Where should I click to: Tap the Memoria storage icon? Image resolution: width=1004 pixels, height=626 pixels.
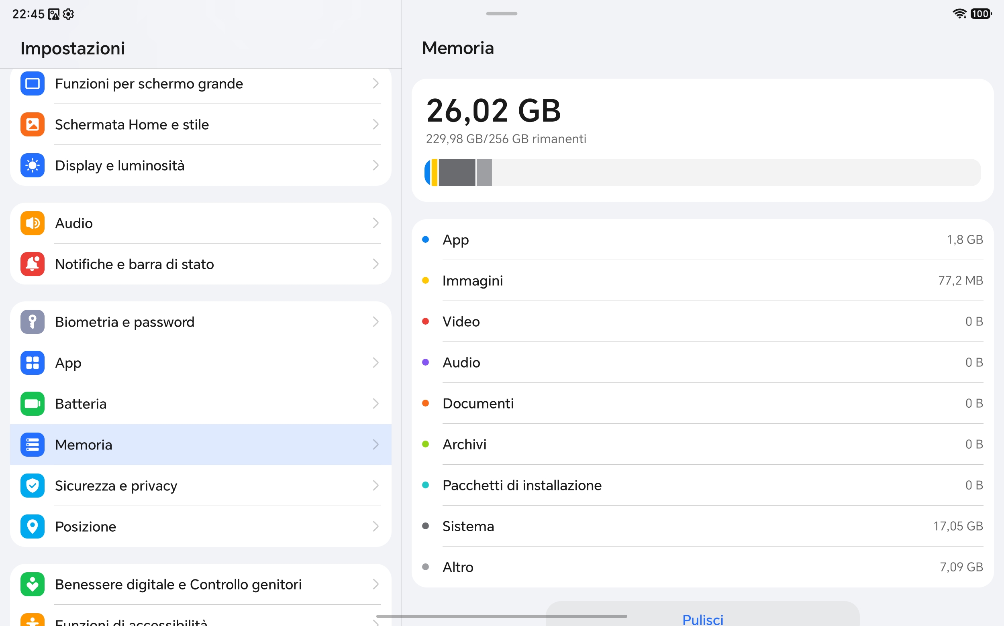(32, 445)
